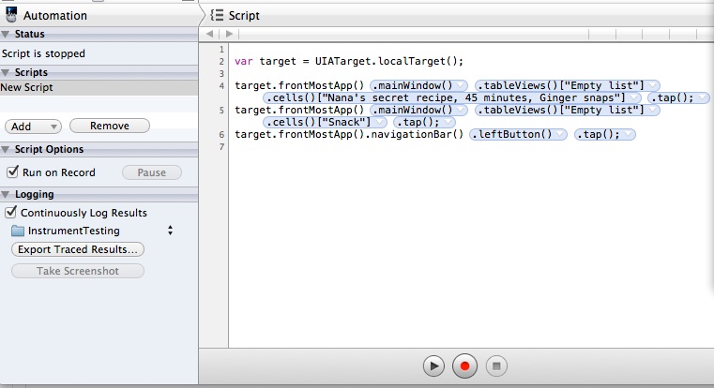Open the Add script dropdown
The height and width of the screenshot is (388, 714).
[x=33, y=126]
